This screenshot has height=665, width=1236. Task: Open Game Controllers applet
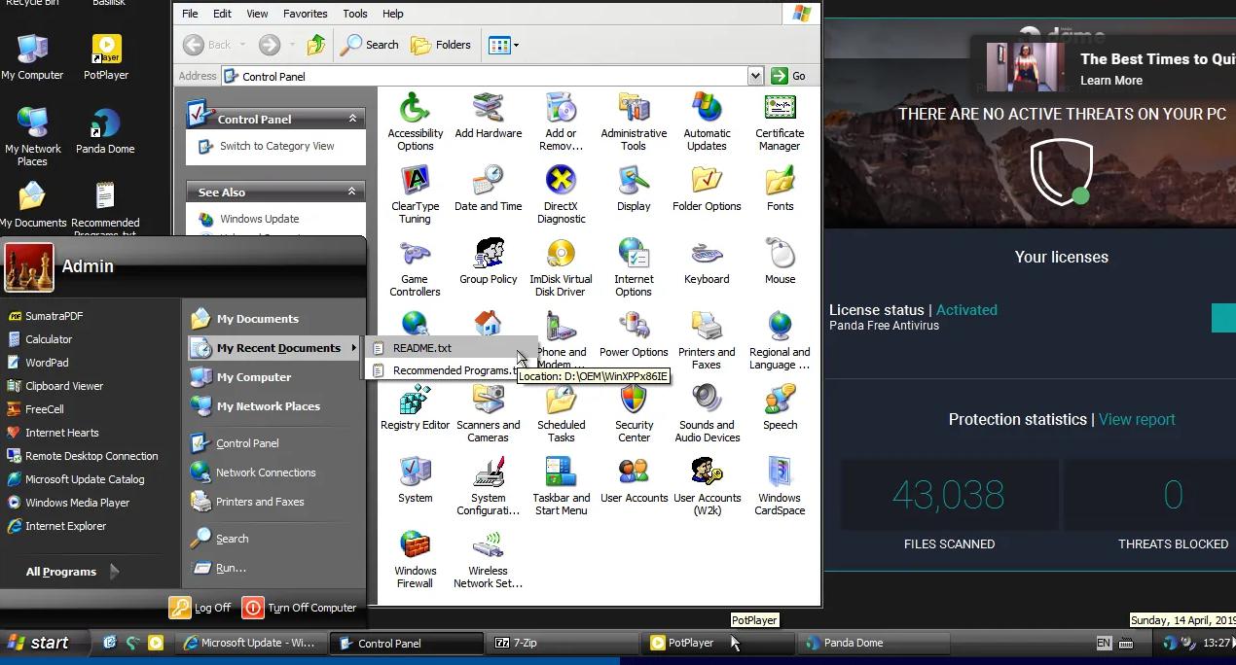click(416, 267)
